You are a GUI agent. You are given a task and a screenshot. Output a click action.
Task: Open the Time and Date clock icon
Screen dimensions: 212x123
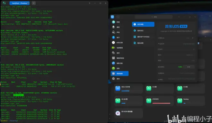pyautogui.click(x=113, y=43)
